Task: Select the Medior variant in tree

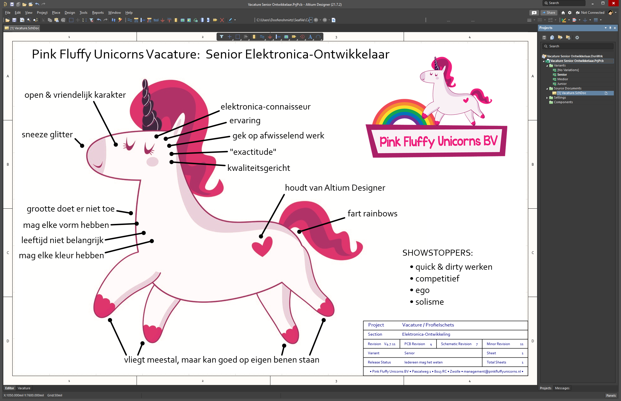Action: [x=563, y=79]
